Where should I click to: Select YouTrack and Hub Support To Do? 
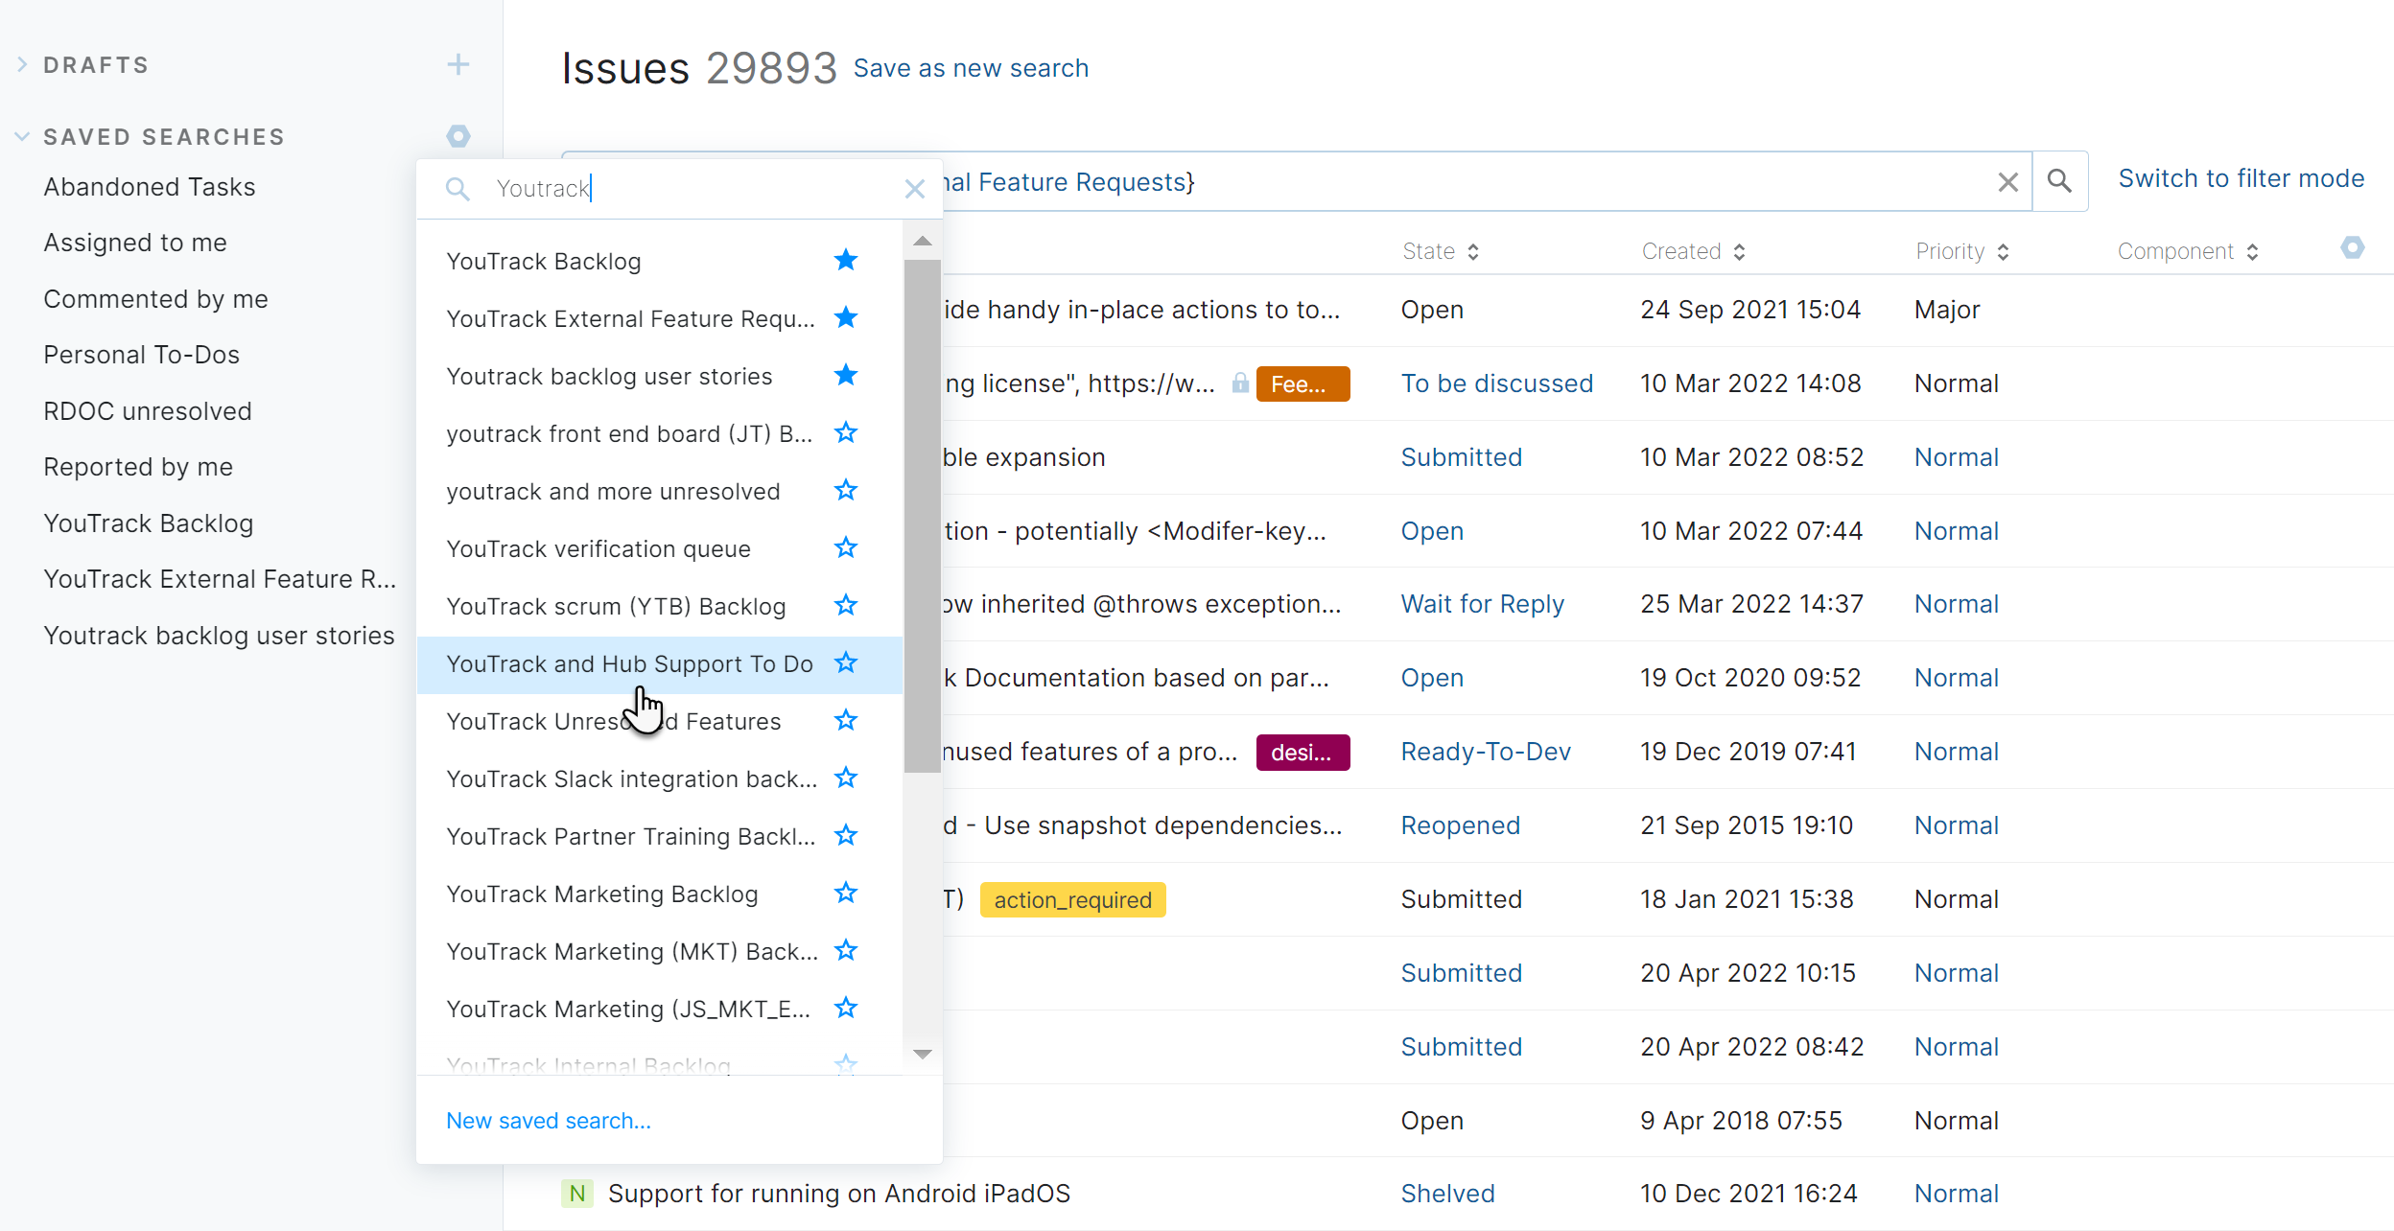click(627, 663)
